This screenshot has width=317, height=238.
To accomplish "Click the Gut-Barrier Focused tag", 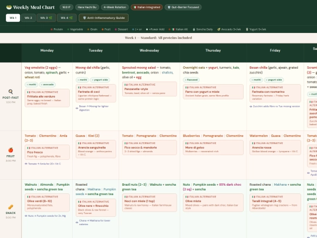I will pos(183,7).
